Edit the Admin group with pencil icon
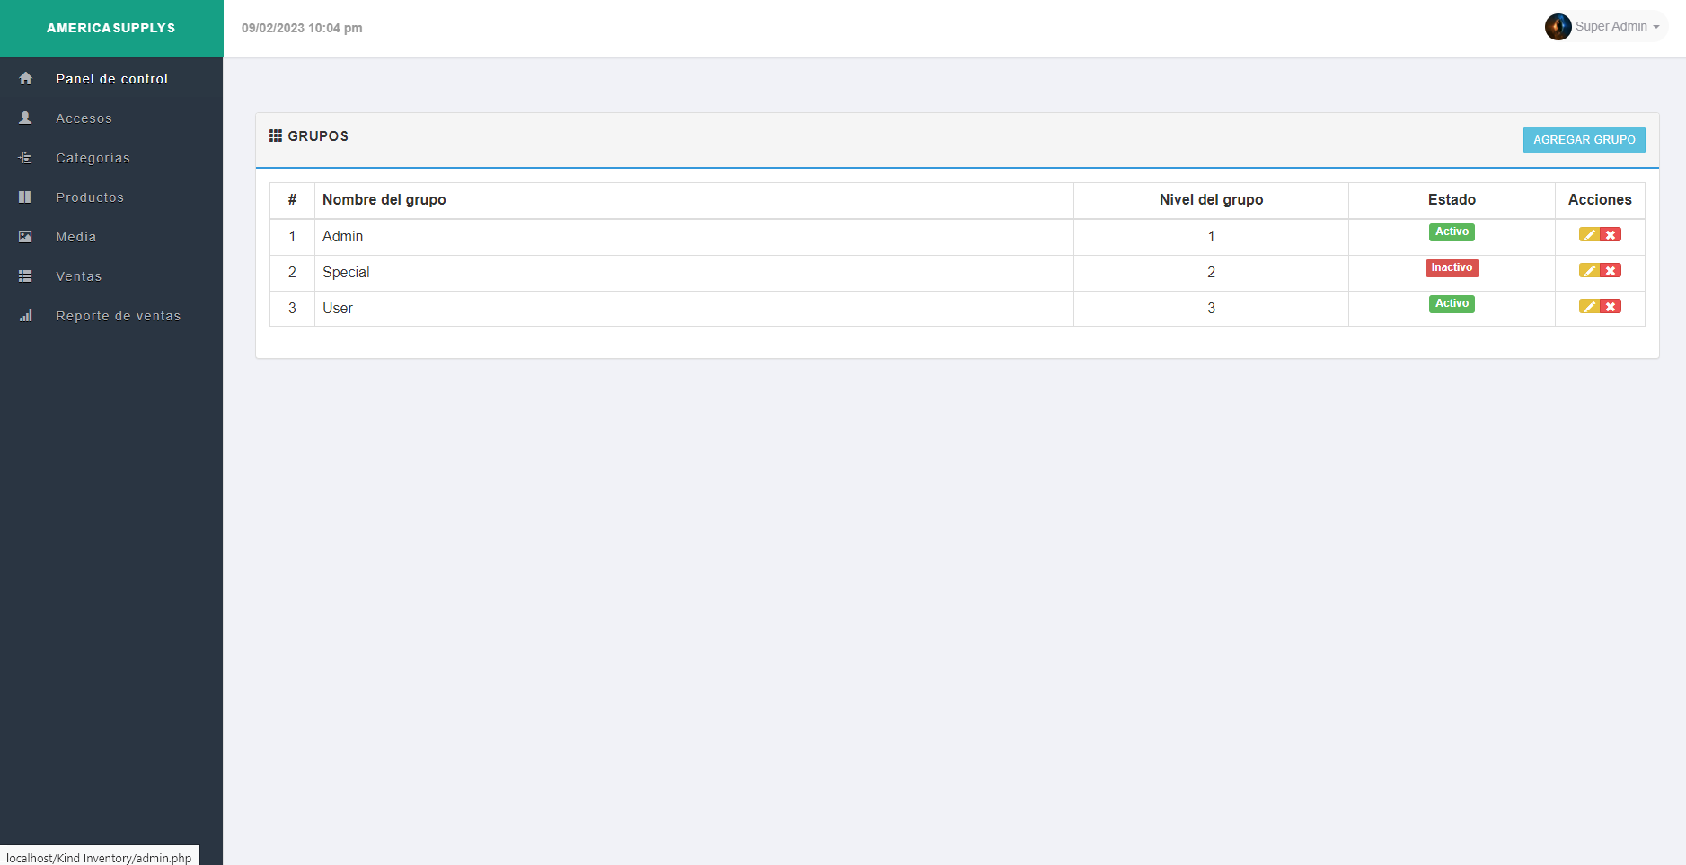Image resolution: width=1686 pixels, height=865 pixels. point(1589,235)
